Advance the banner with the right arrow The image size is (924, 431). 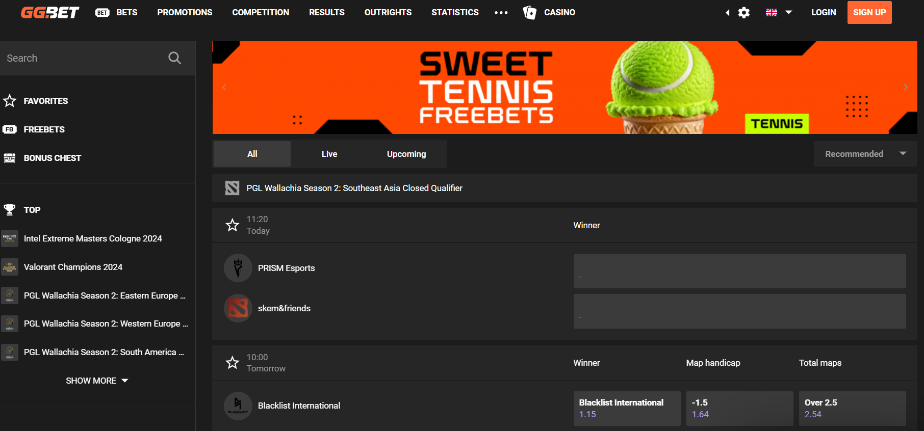905,87
